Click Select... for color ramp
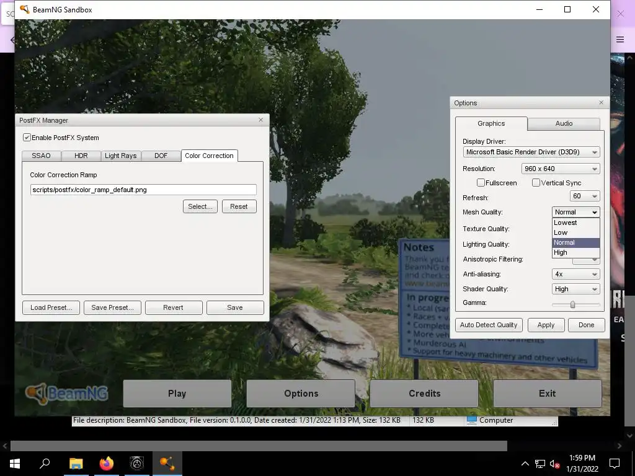This screenshot has height=476, width=635. click(200, 206)
